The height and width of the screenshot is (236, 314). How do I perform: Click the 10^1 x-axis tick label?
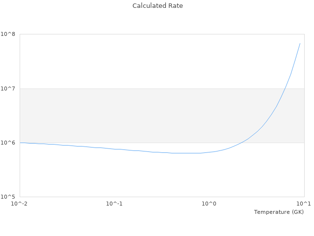(304, 204)
